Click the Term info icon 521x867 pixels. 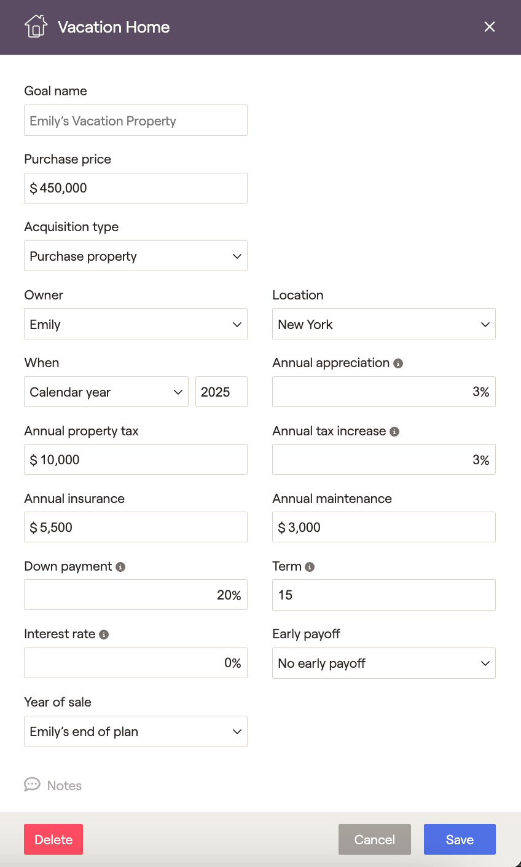310,567
